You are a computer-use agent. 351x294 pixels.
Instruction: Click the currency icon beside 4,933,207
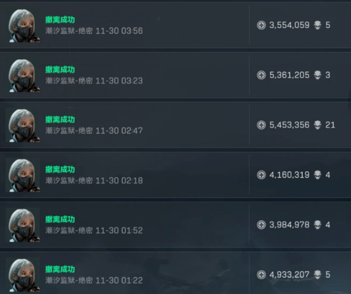[x=261, y=274]
